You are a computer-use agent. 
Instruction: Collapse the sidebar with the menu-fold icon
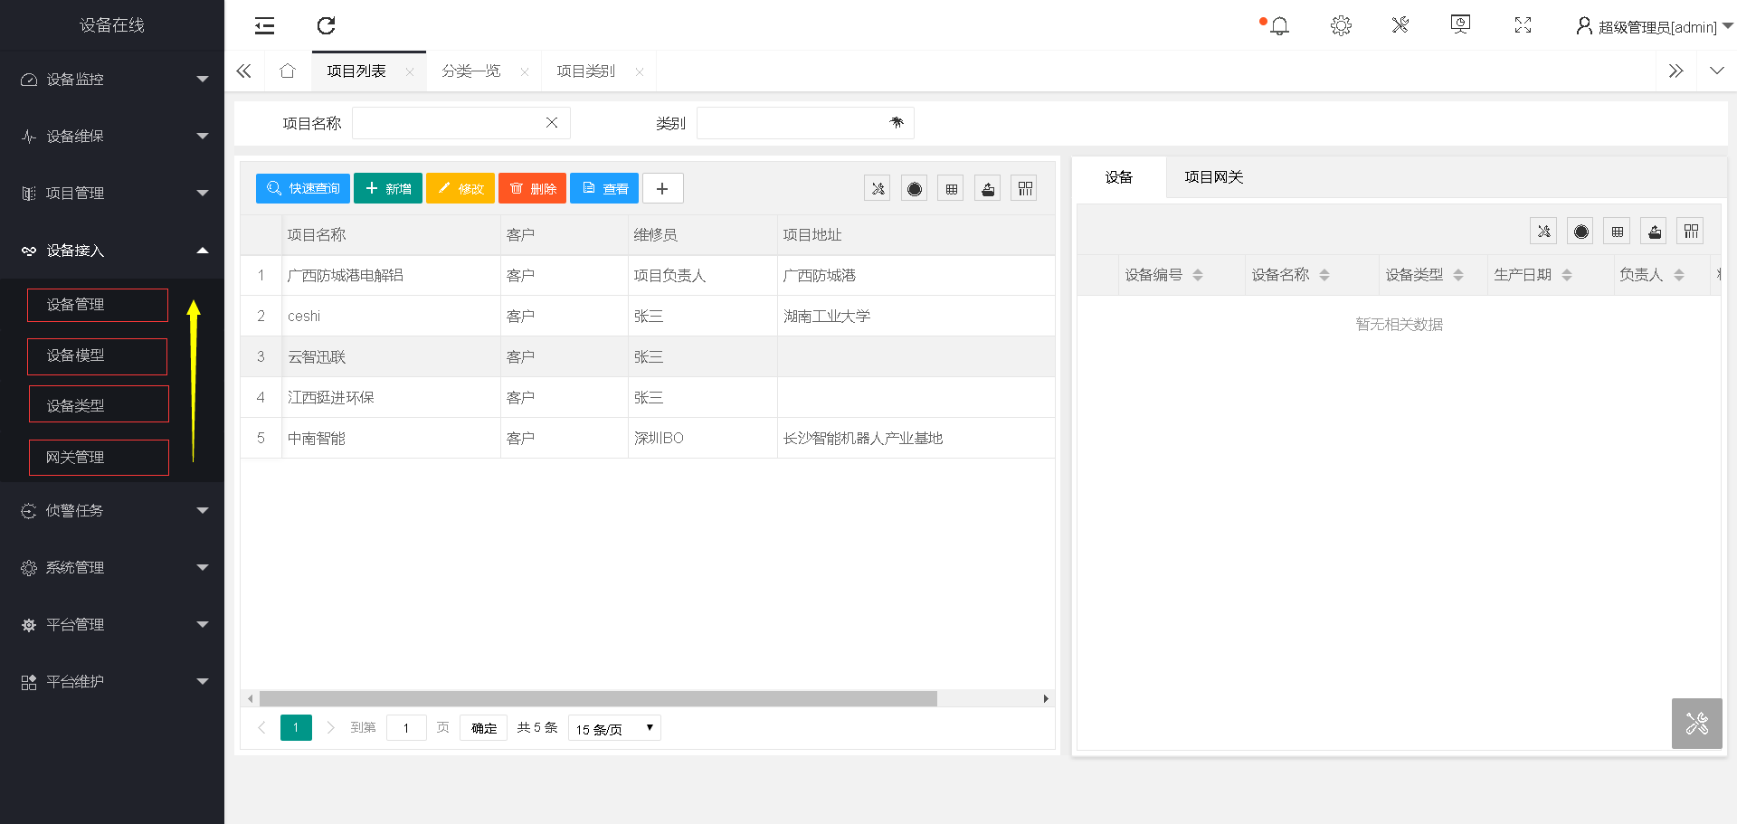coord(264,25)
